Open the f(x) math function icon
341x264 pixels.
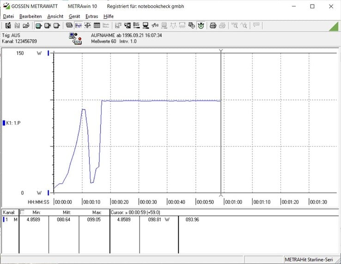tap(155, 26)
